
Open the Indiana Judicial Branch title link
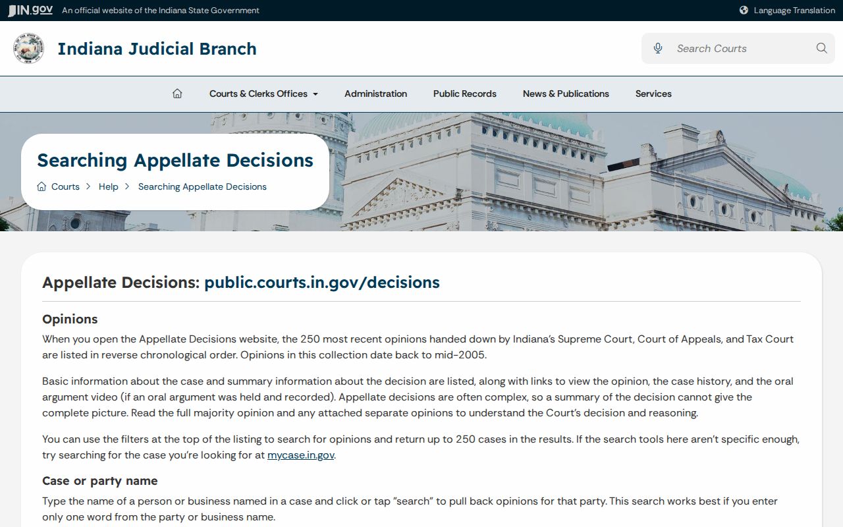click(157, 49)
